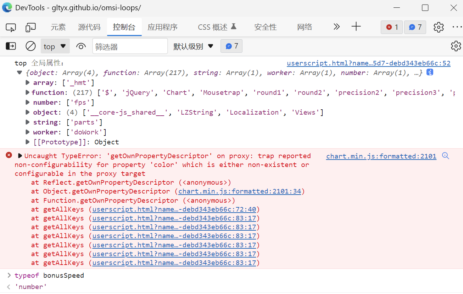Maximize the DevTools window
The image size is (463, 294).
pyautogui.click(x=425, y=8)
